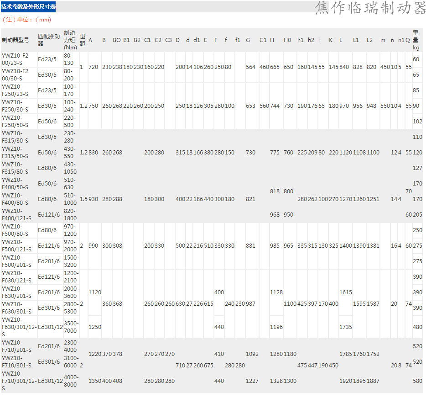Screen dimensions: 426x398
Task: Select the 1500-3200 torque value cell
Action: click(71, 261)
